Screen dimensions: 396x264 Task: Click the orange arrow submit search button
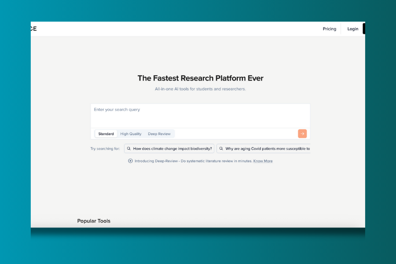click(x=302, y=134)
